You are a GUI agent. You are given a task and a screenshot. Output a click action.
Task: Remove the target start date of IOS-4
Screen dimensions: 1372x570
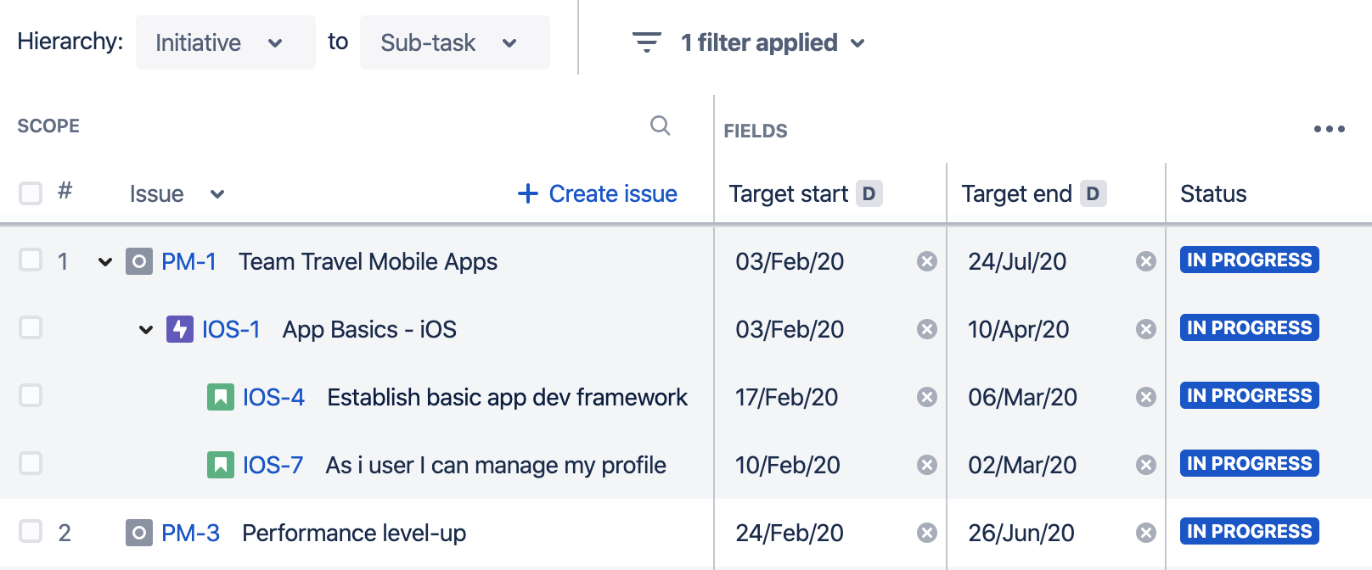(926, 397)
